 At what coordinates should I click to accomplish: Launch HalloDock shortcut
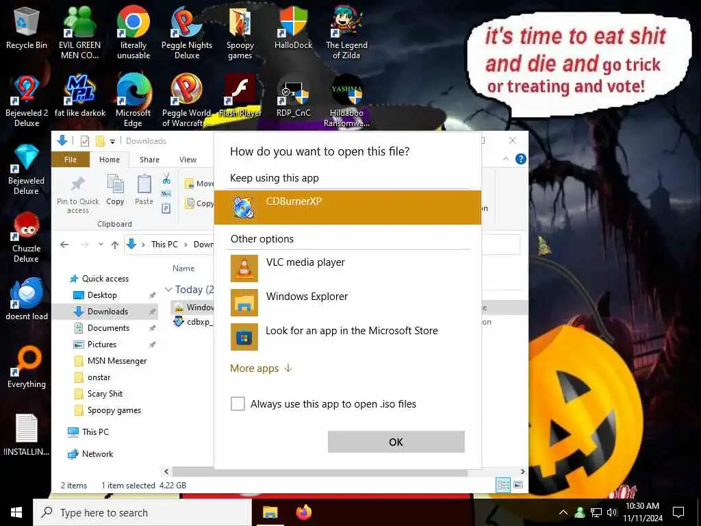tap(293, 28)
